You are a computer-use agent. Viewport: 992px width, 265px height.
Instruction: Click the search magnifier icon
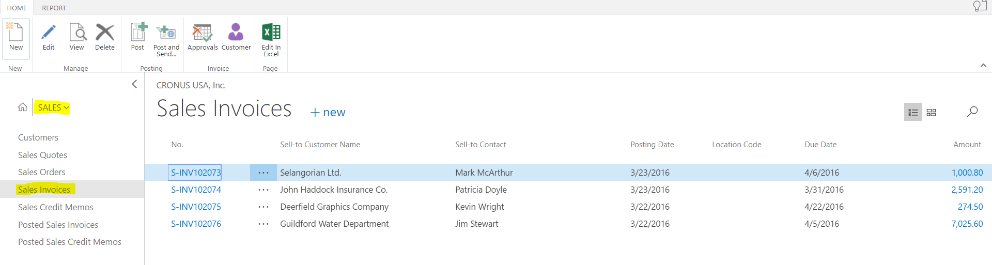972,112
